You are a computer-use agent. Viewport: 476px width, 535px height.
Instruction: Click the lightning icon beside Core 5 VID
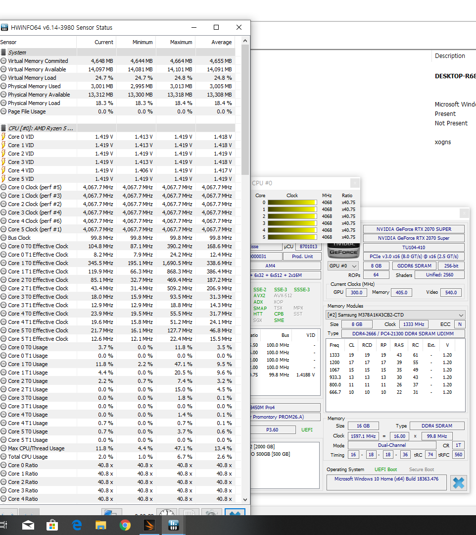tap(3, 178)
